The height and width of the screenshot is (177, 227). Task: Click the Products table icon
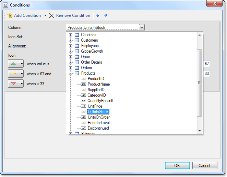coord(77,74)
